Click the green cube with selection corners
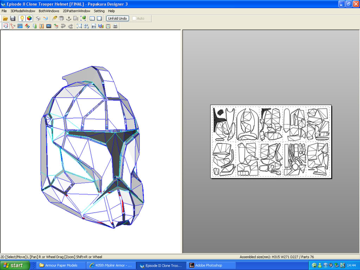The height and width of the screenshot is (270, 360). [x=83, y=18]
